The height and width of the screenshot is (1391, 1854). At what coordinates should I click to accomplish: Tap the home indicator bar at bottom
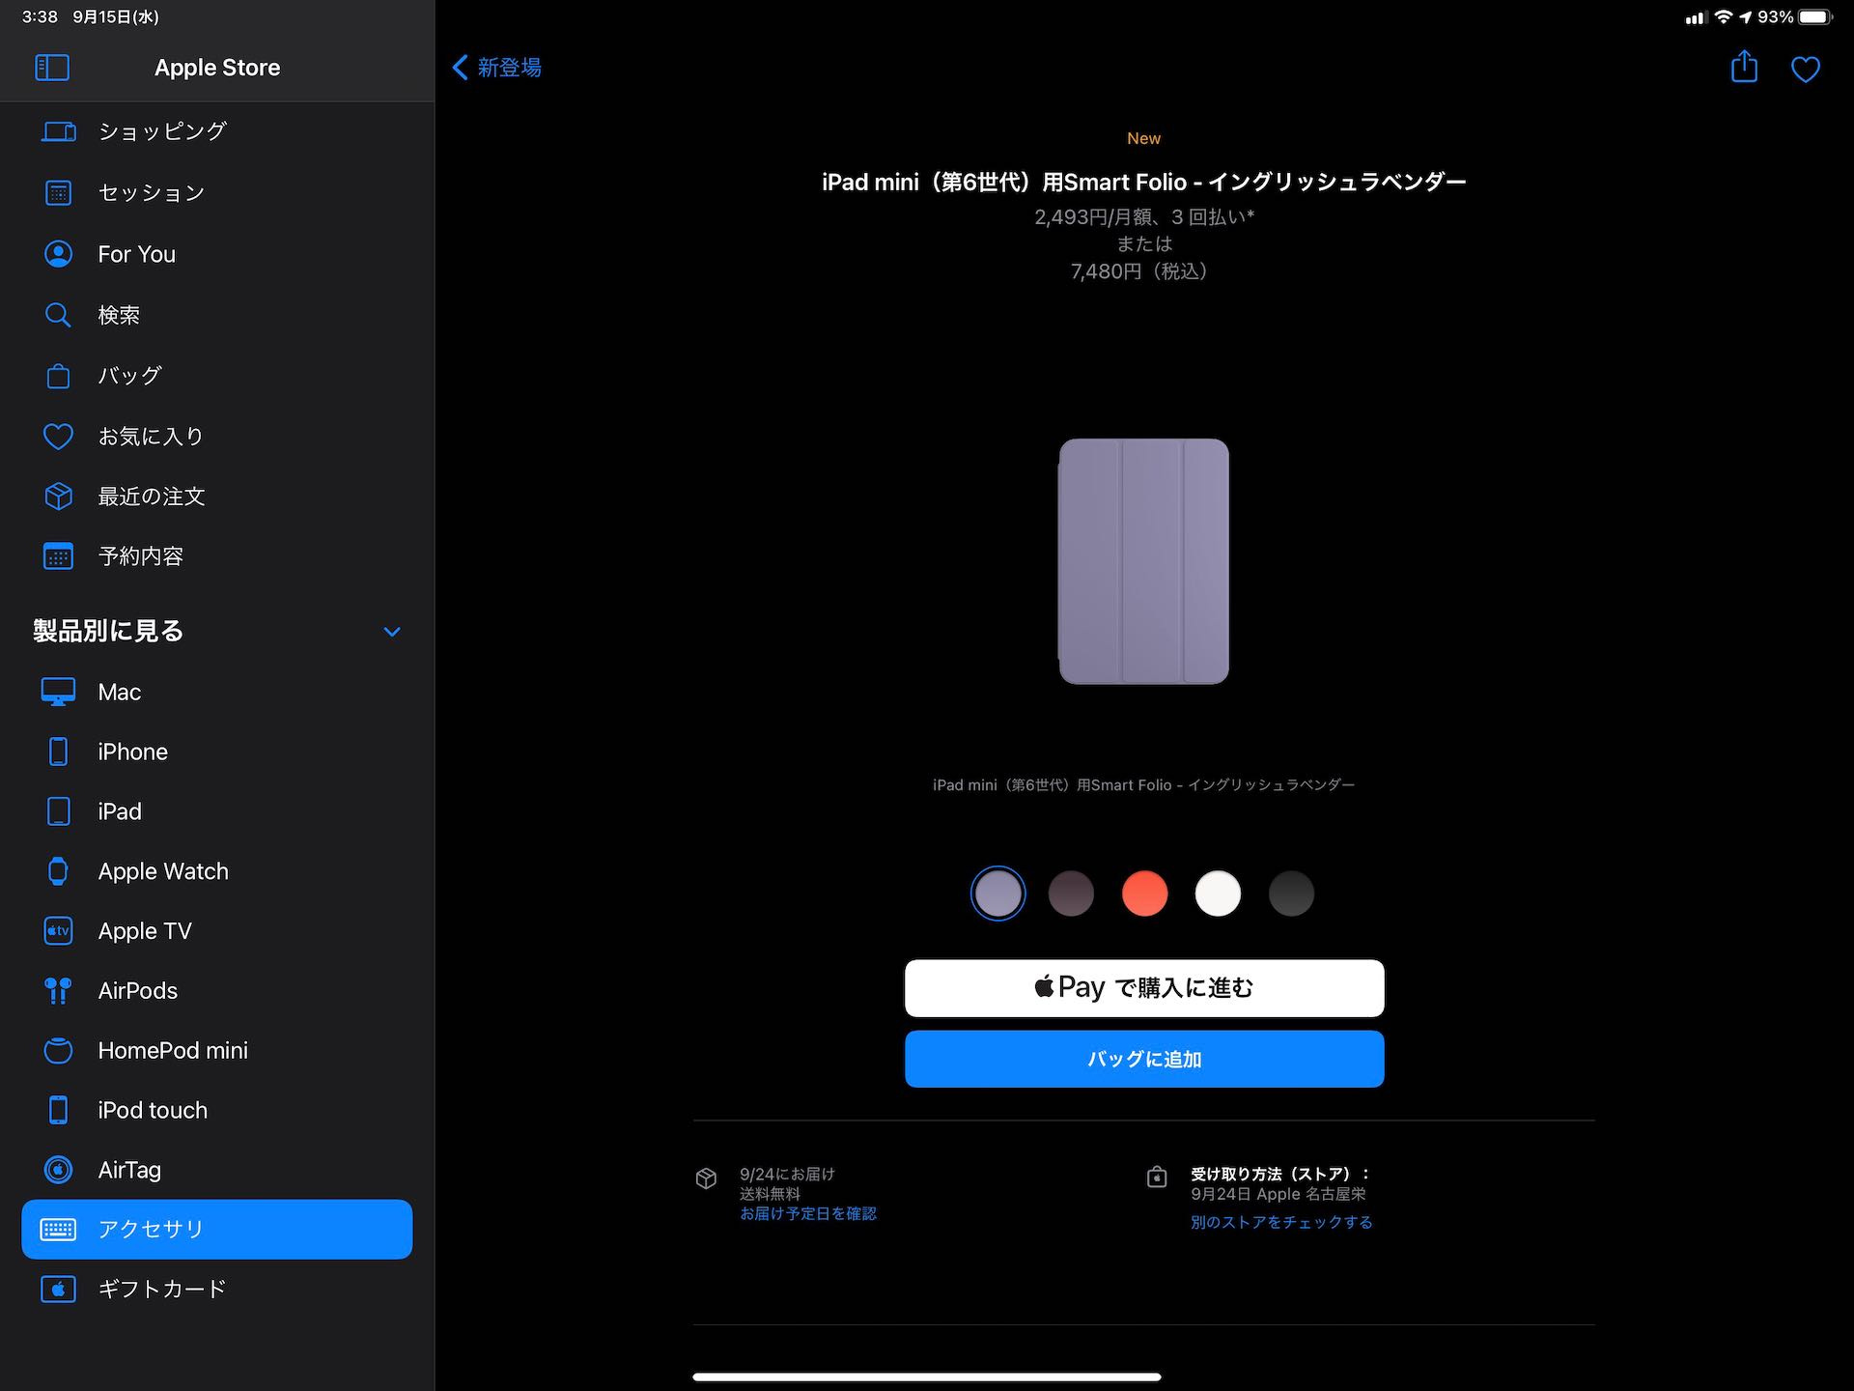pyautogui.click(x=927, y=1377)
